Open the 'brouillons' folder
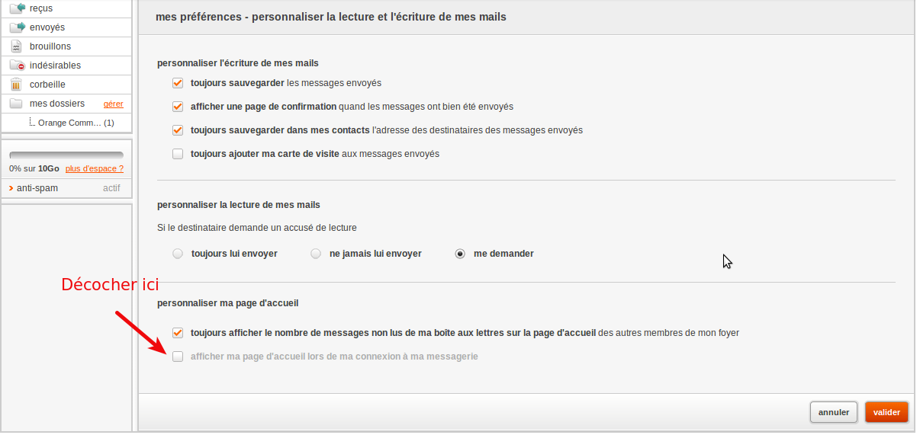The height and width of the screenshot is (435, 920). click(x=50, y=46)
